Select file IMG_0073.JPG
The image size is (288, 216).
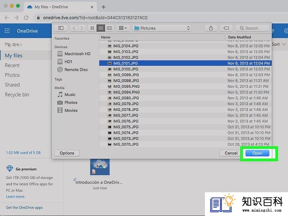click(x=186, y=139)
